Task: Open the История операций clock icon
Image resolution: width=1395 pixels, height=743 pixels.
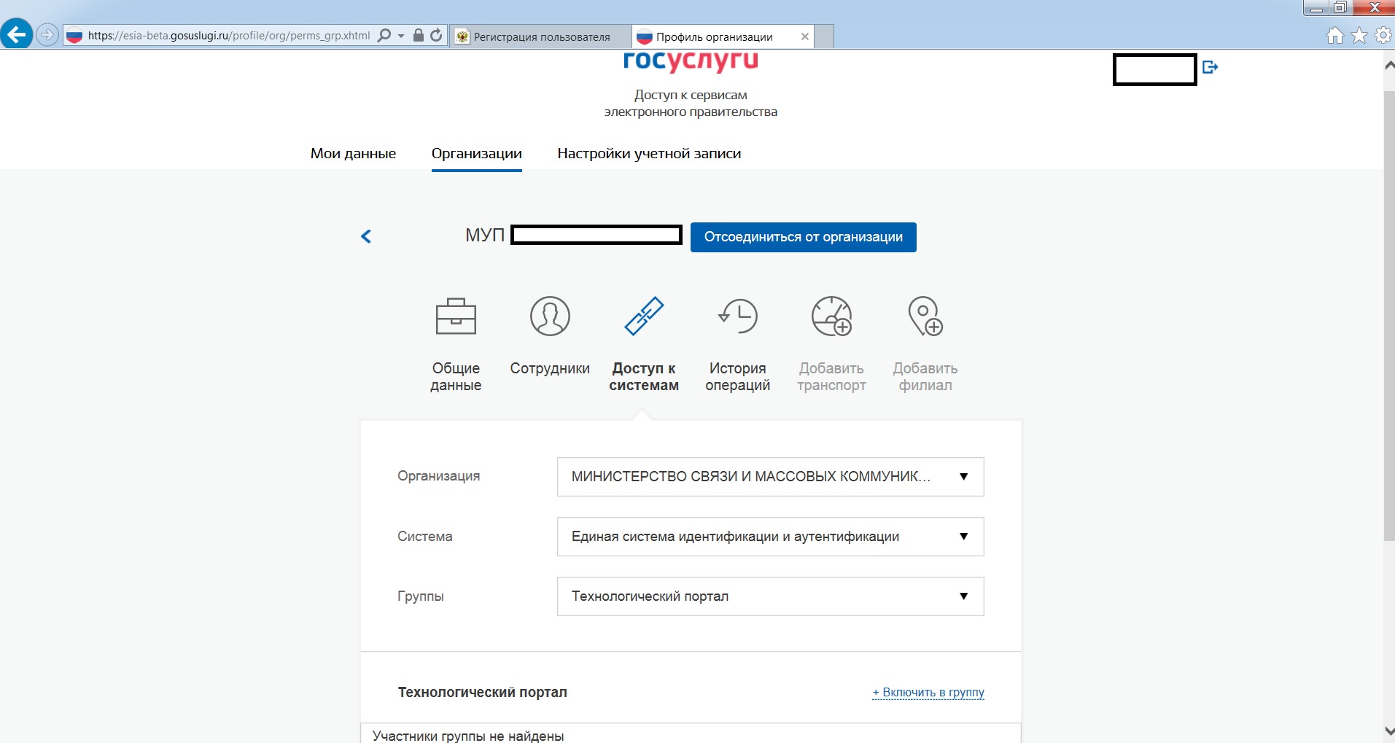Action: (x=738, y=316)
